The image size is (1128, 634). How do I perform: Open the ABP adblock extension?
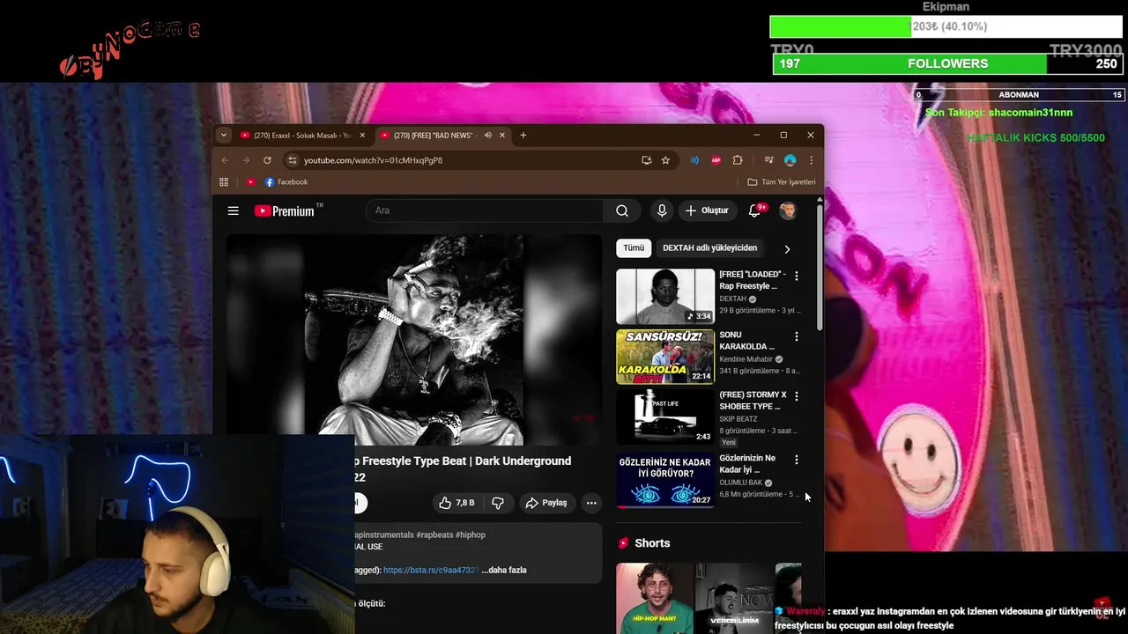tap(716, 160)
